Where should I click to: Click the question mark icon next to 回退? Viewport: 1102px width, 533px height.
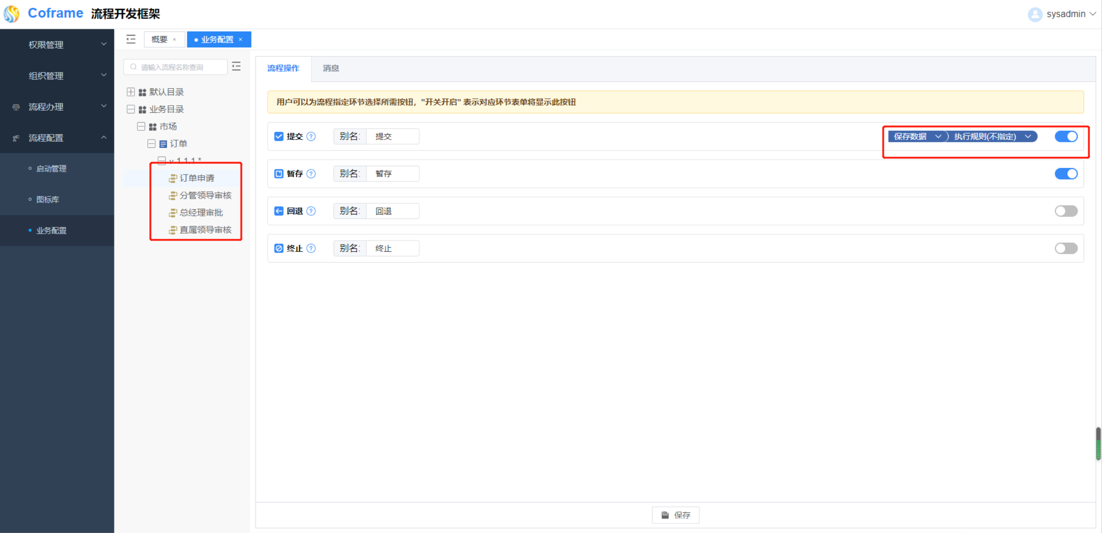pyautogui.click(x=311, y=211)
